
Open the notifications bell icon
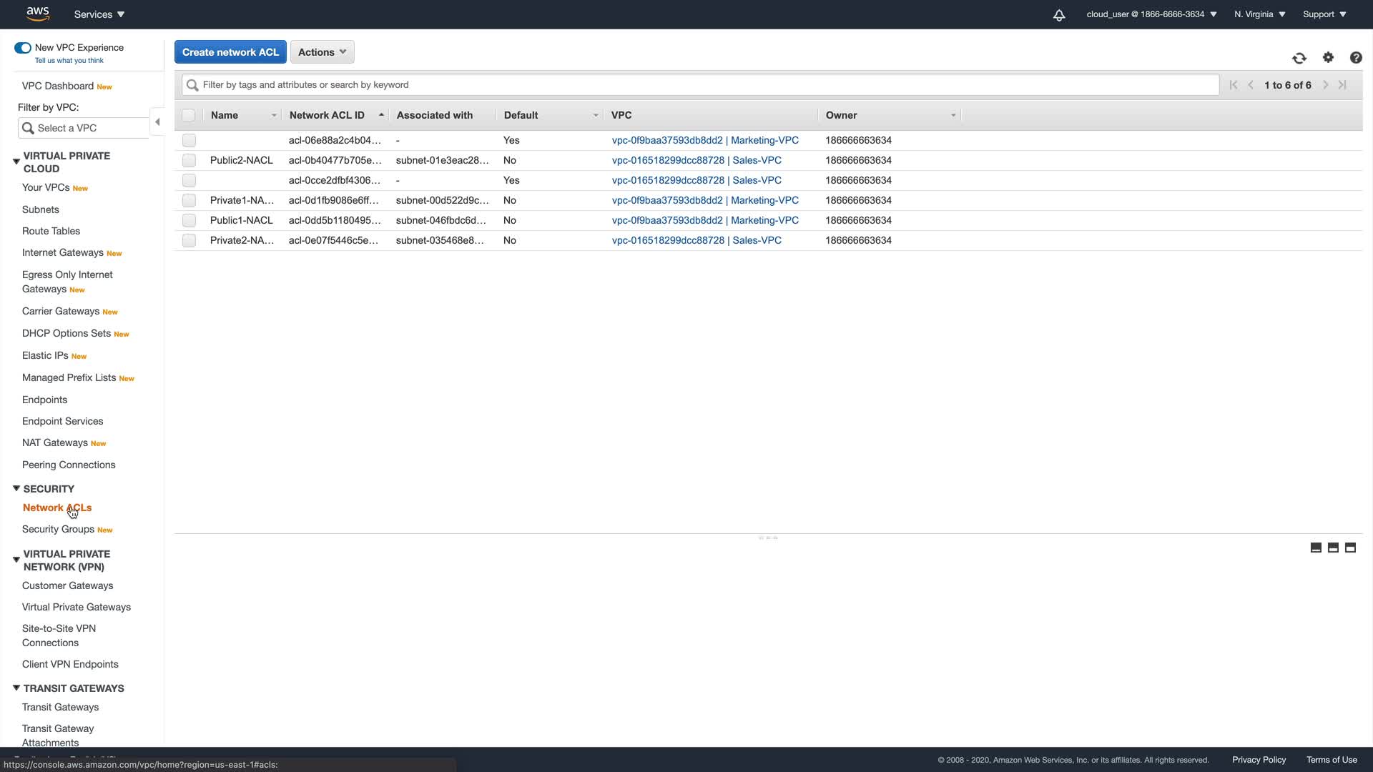click(1059, 15)
